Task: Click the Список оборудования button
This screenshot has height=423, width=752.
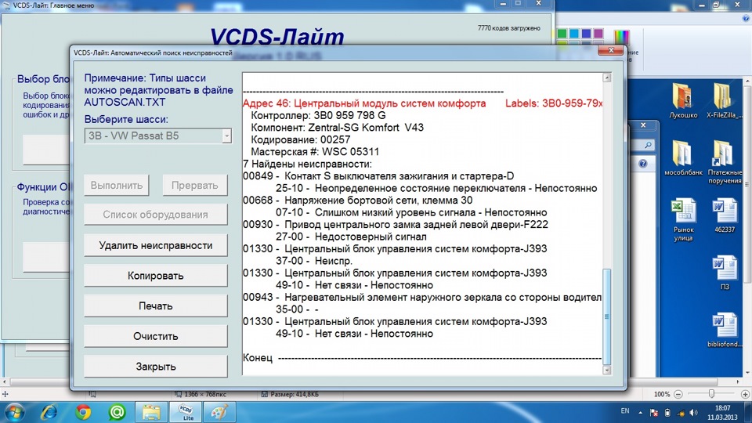Action: (x=155, y=215)
